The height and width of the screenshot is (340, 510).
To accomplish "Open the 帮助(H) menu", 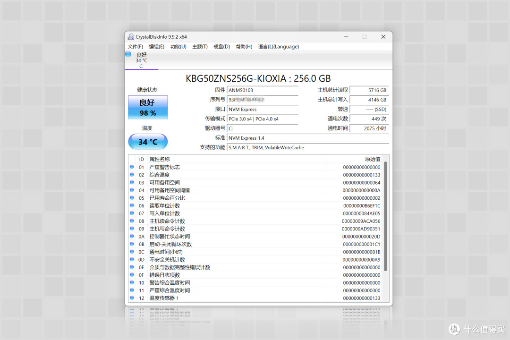I will (244, 47).
